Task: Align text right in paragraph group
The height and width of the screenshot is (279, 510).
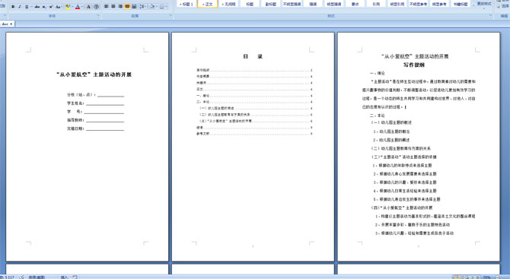Action: pyautogui.click(x=120, y=6)
